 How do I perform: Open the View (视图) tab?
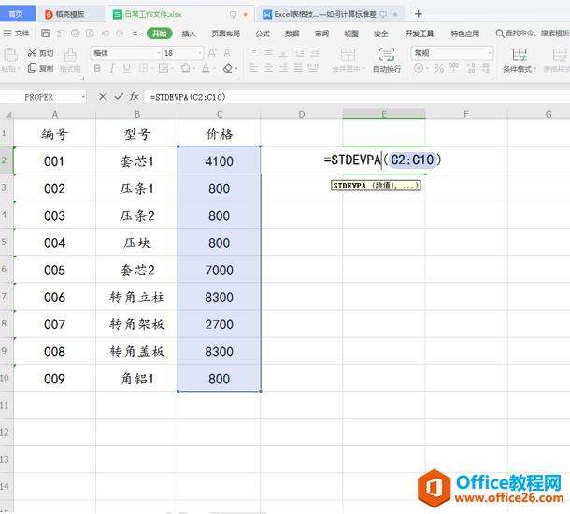(x=351, y=34)
